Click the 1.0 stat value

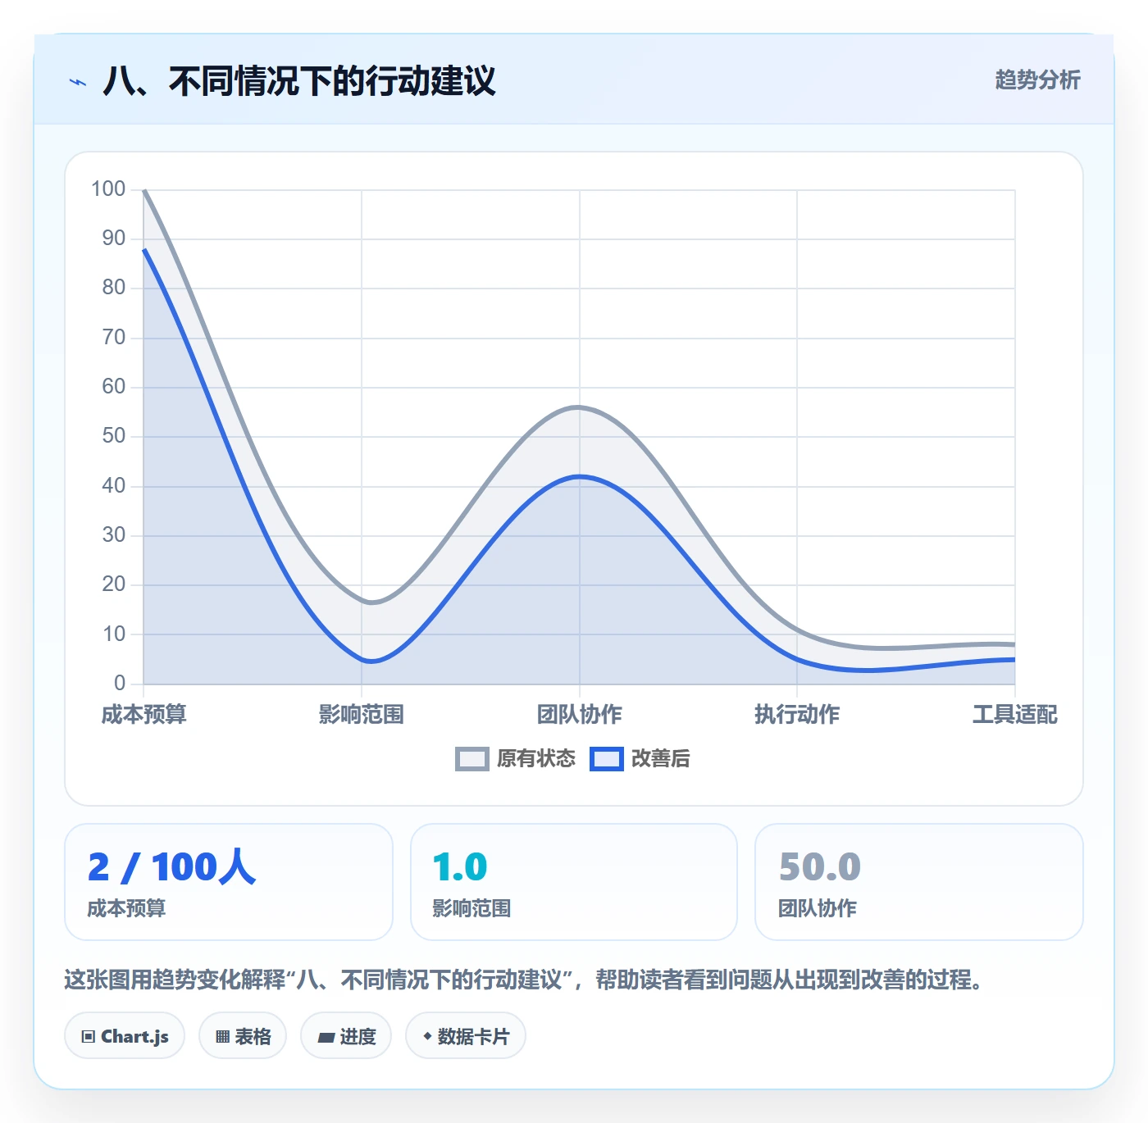pyautogui.click(x=460, y=867)
